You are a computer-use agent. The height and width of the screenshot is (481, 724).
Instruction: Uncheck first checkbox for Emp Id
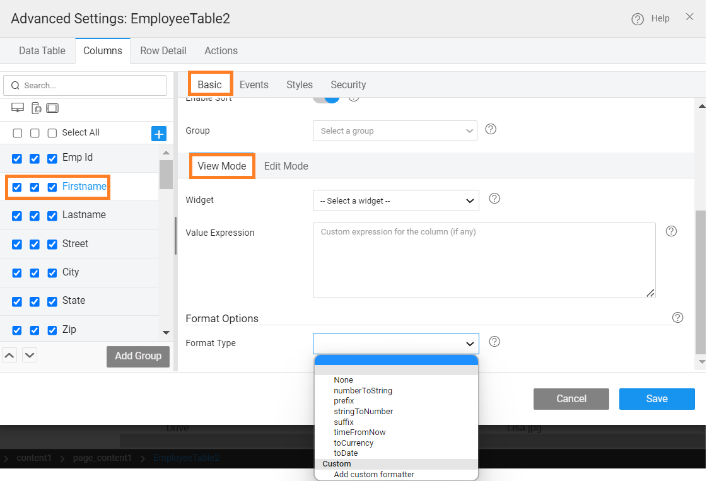tap(17, 158)
